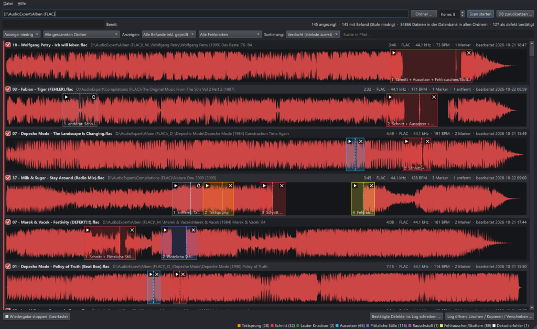Open the Datei menu
The width and height of the screenshot is (537, 329).
click(8, 4)
